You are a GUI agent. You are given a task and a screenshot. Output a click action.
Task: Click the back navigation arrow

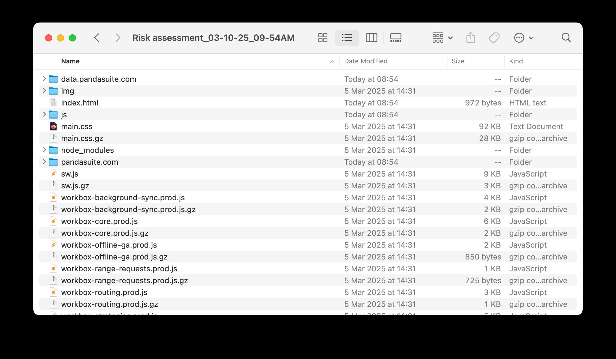point(97,38)
